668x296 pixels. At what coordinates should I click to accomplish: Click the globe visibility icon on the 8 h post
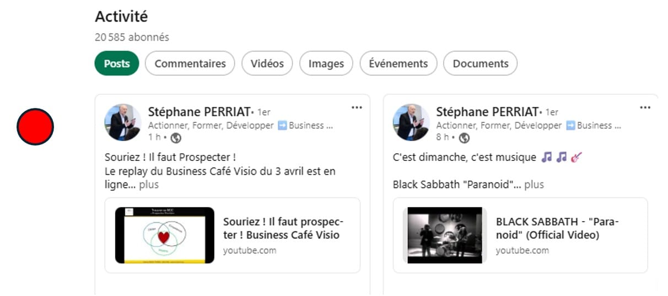coord(465,138)
